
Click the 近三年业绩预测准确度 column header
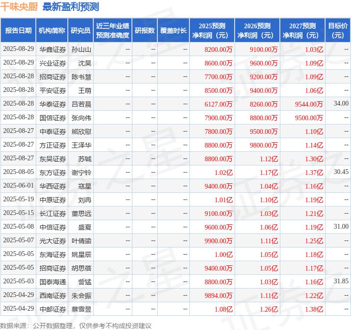113,30
